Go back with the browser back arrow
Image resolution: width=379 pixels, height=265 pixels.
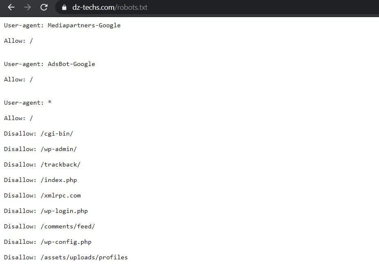[x=11, y=7]
